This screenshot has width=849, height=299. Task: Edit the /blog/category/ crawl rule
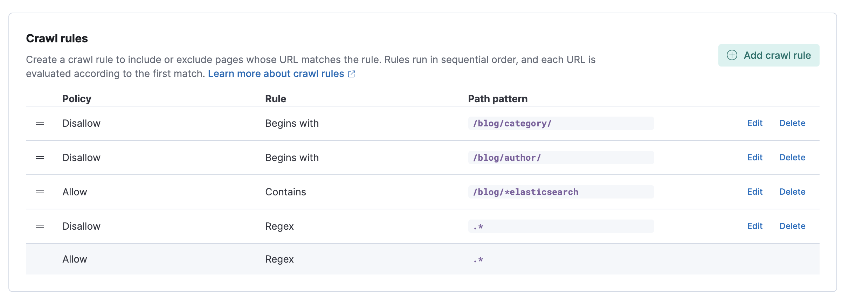tap(754, 123)
